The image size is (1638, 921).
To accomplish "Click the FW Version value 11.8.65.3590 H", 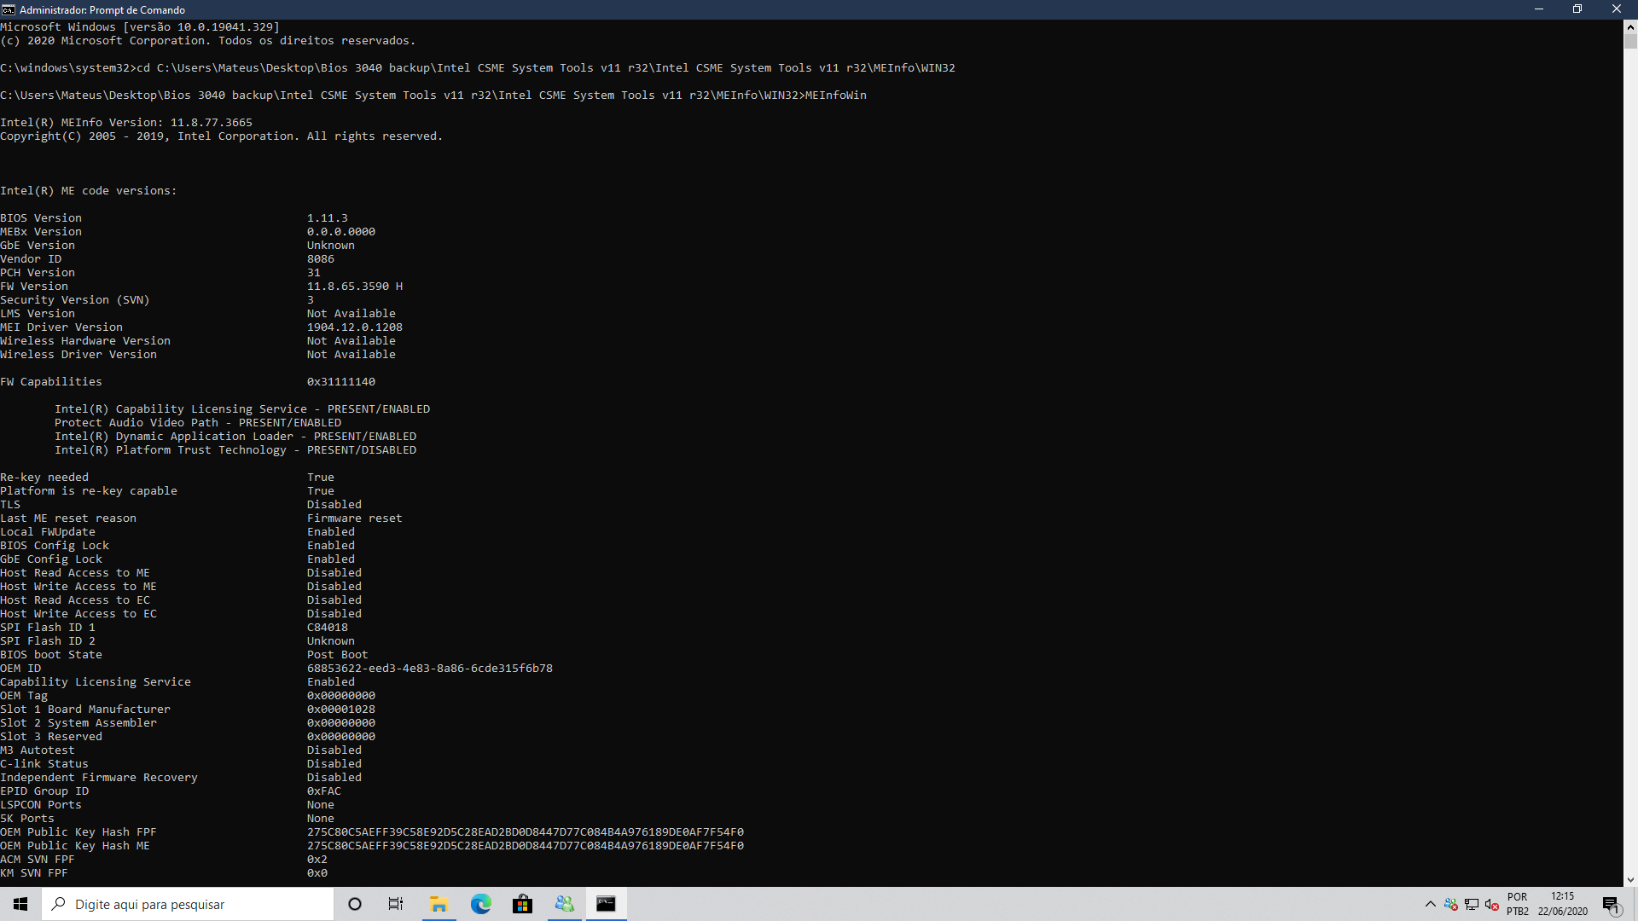I will pos(355,287).
